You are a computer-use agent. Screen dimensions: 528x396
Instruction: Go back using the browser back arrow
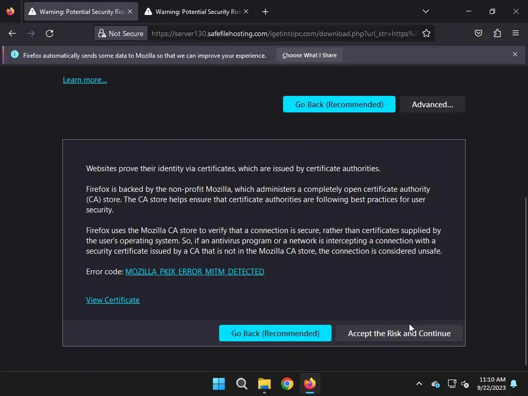click(x=12, y=34)
